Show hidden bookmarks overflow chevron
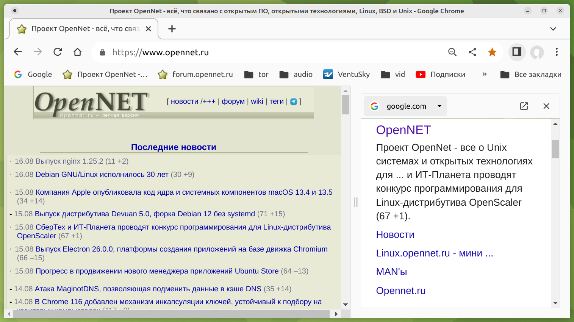Screen dimensions: 574x322 click(484, 74)
